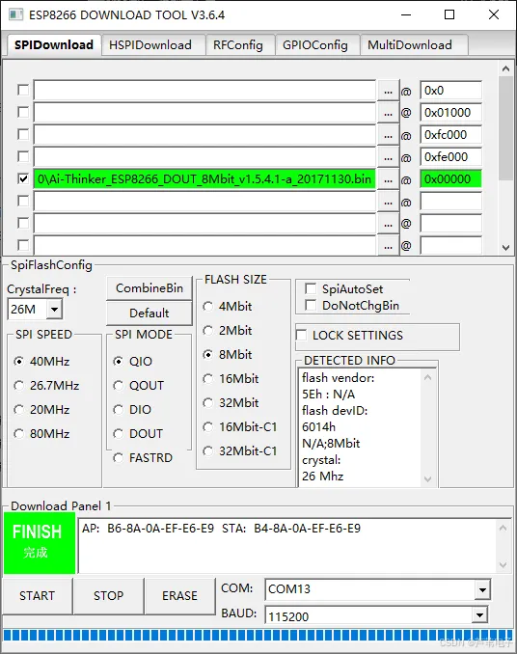Enable the checkbox for the 0x01000 row
Viewport: 517px width, 654px height.
pyautogui.click(x=23, y=112)
